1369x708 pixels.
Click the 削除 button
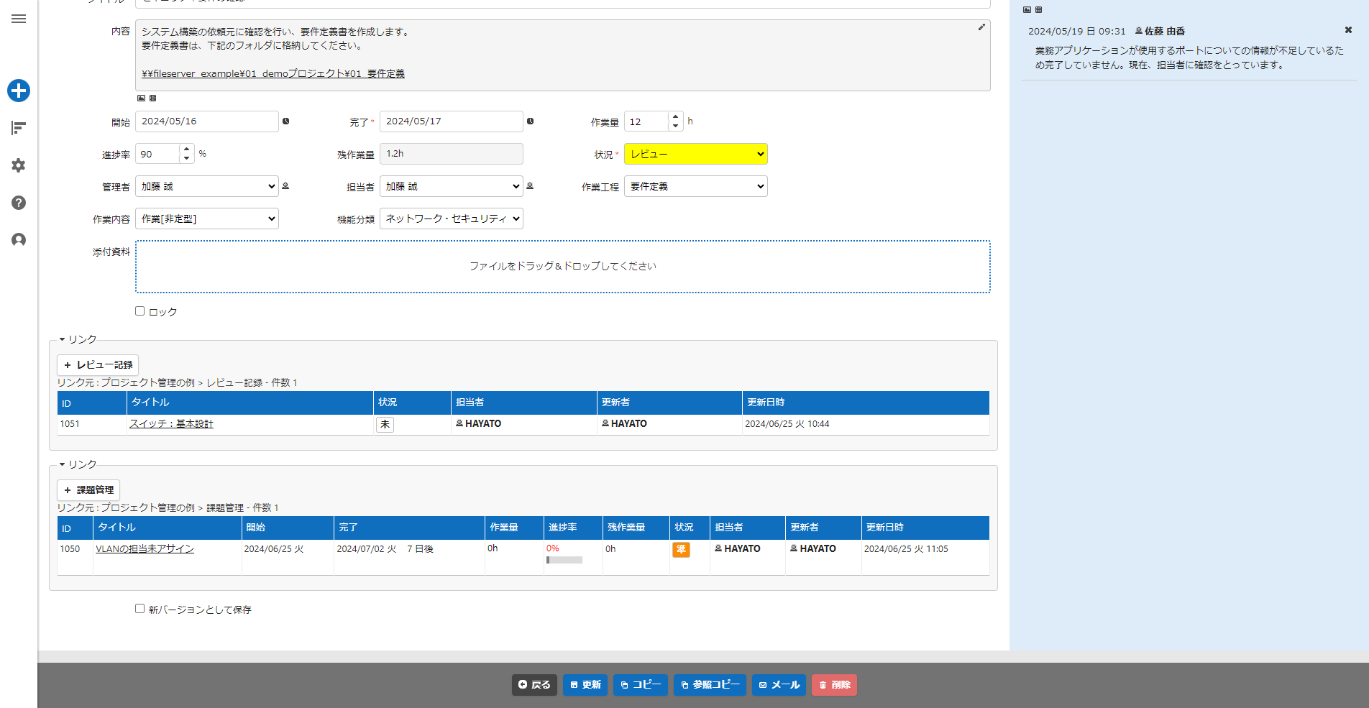(834, 685)
